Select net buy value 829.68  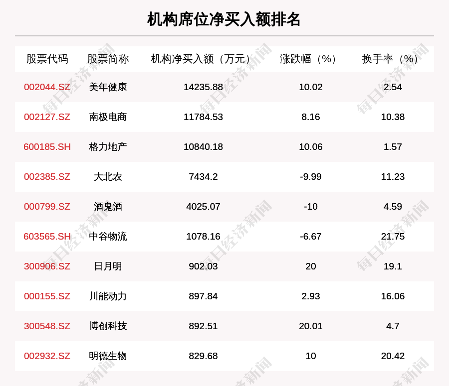coord(203,356)
